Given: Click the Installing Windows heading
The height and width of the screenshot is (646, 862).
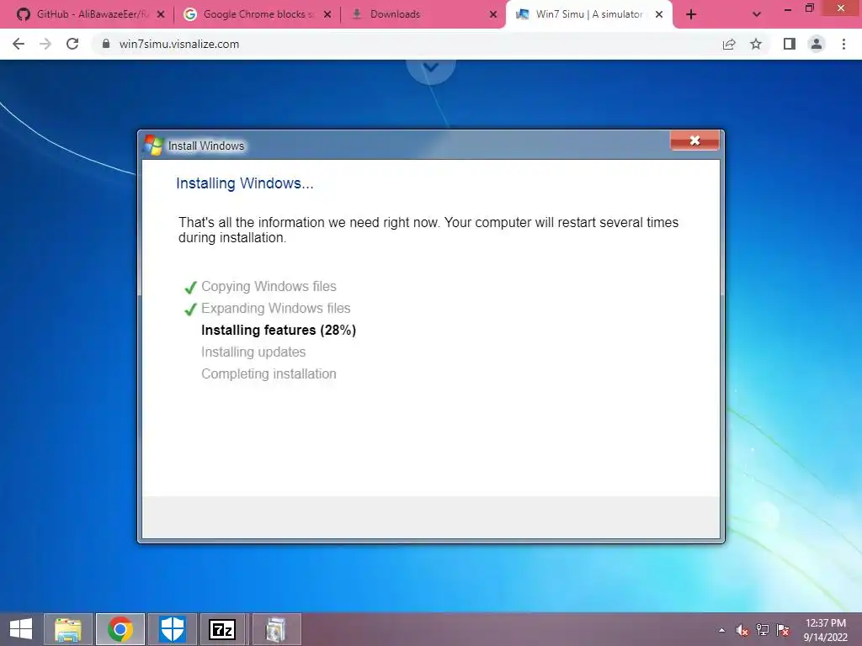Looking at the screenshot, I should 245,183.
